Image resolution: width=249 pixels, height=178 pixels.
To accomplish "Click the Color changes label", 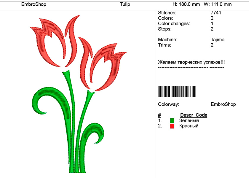I will point(174,23).
